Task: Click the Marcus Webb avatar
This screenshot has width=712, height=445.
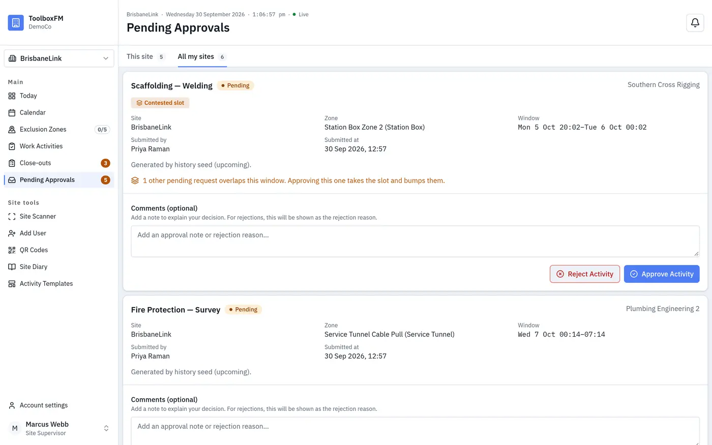Action: pos(15,428)
